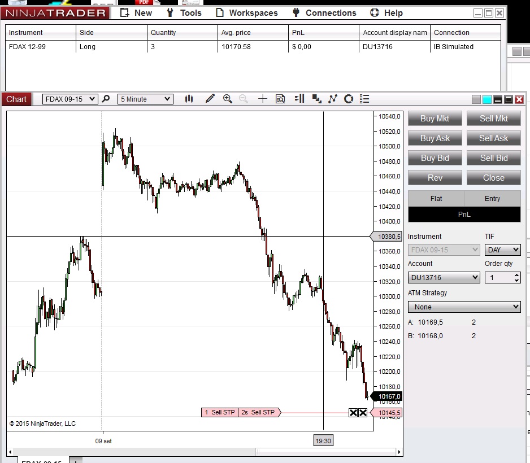Click the strategies circular icon
The width and height of the screenshot is (530, 463).
point(349,99)
